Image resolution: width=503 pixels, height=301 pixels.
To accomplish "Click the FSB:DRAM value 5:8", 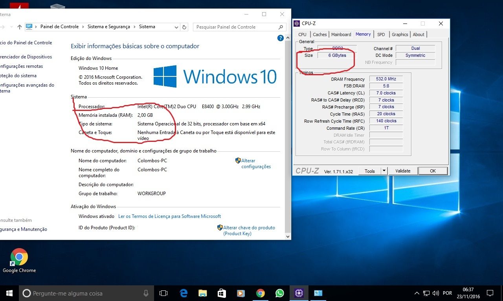I will [x=386, y=86].
